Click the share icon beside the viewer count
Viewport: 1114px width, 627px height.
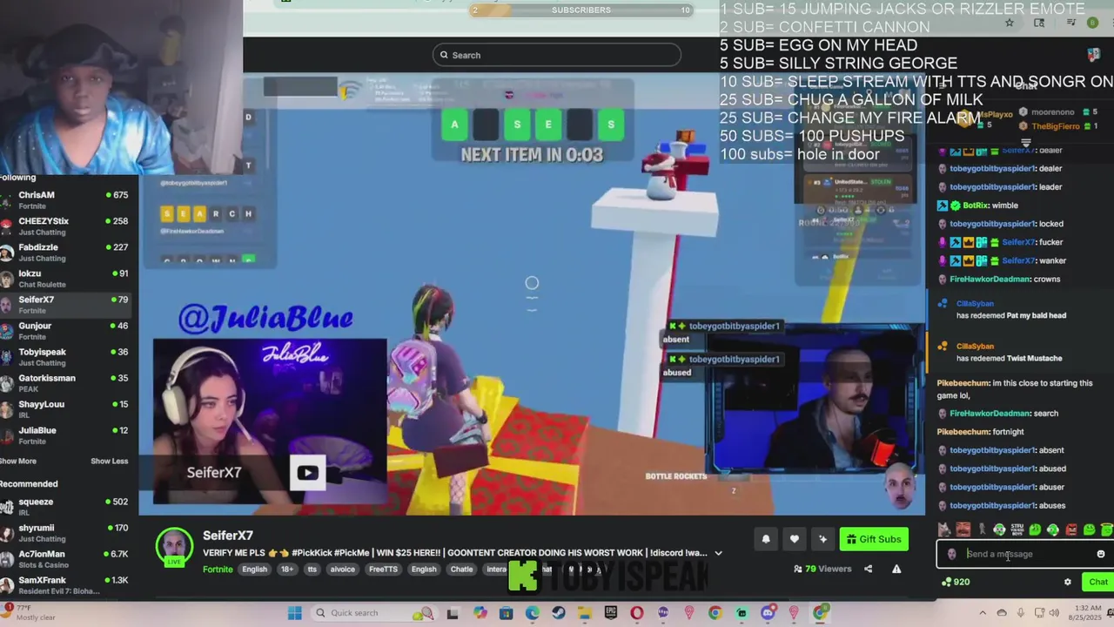click(868, 569)
